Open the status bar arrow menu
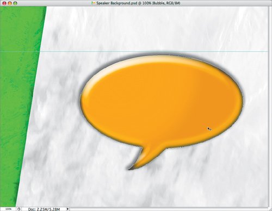The width and height of the screenshot is (272, 211). [67, 209]
